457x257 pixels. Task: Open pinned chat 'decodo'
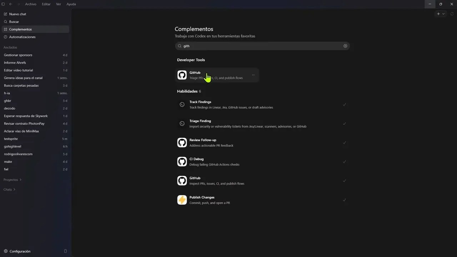click(x=35, y=108)
